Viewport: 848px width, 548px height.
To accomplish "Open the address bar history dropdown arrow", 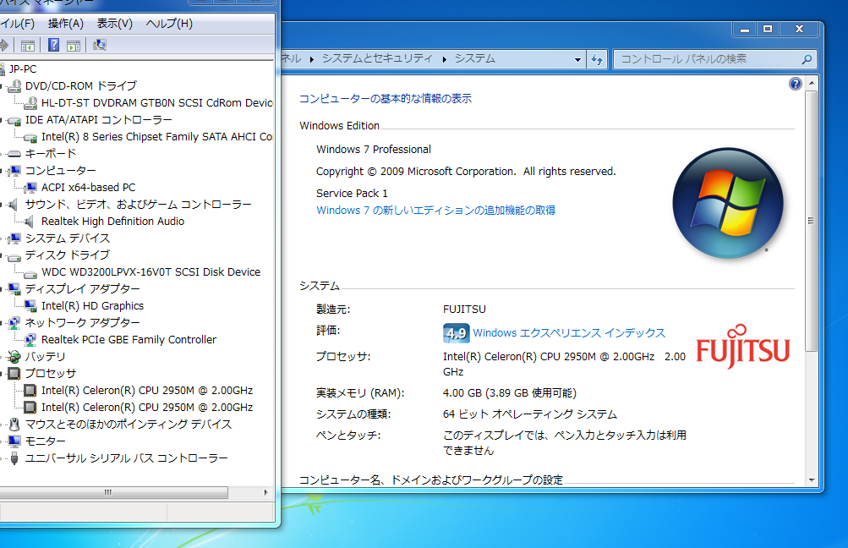I will [577, 59].
